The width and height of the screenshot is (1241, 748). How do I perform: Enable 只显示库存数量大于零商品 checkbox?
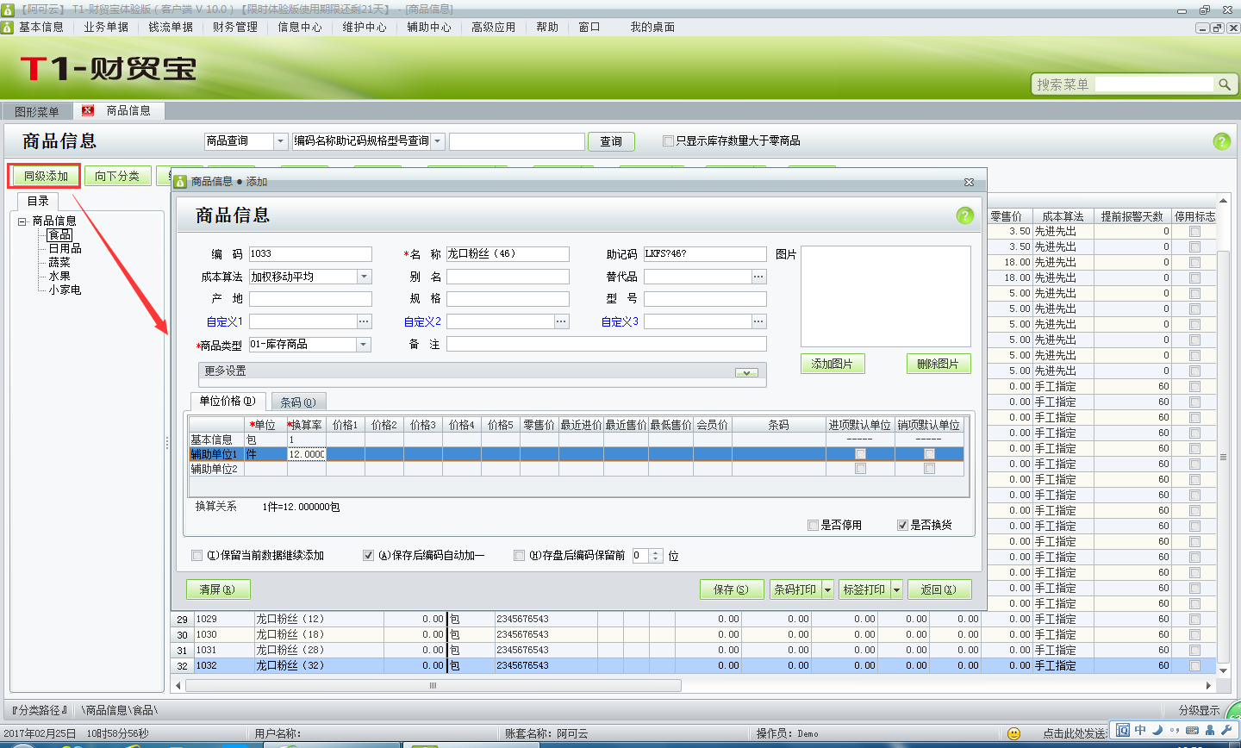pyautogui.click(x=669, y=141)
